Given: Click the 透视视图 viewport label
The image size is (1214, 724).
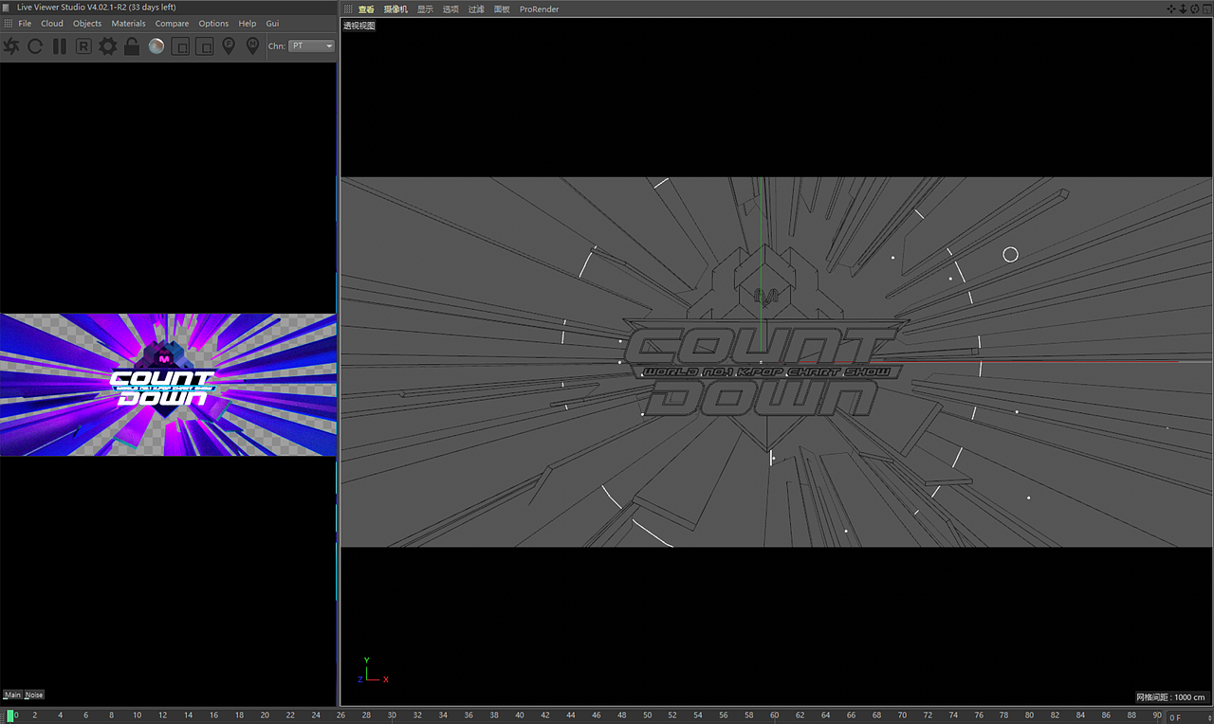Looking at the screenshot, I should click(x=359, y=26).
